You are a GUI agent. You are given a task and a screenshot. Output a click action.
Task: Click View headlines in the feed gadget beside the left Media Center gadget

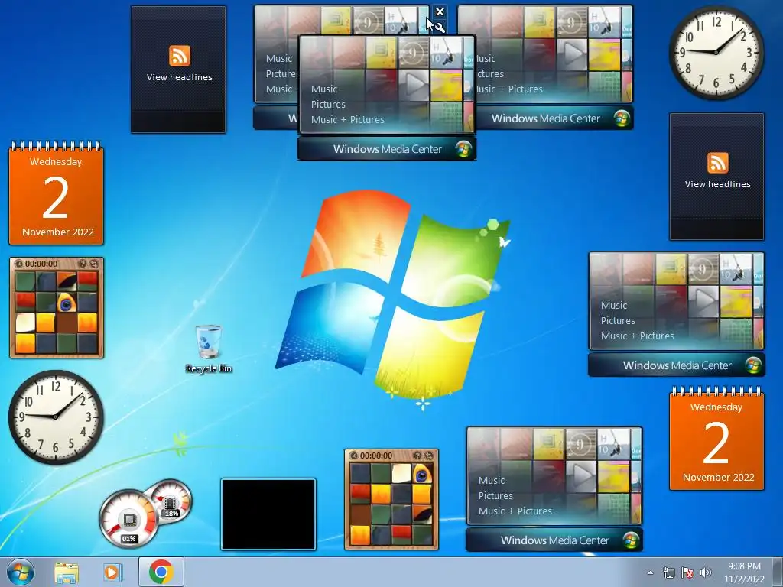coord(179,77)
